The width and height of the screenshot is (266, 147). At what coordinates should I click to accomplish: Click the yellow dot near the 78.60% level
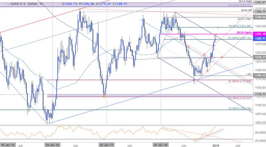pyautogui.click(x=218, y=27)
